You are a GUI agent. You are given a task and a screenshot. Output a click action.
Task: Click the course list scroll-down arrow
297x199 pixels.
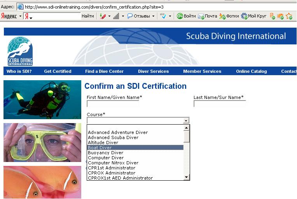point(186,177)
